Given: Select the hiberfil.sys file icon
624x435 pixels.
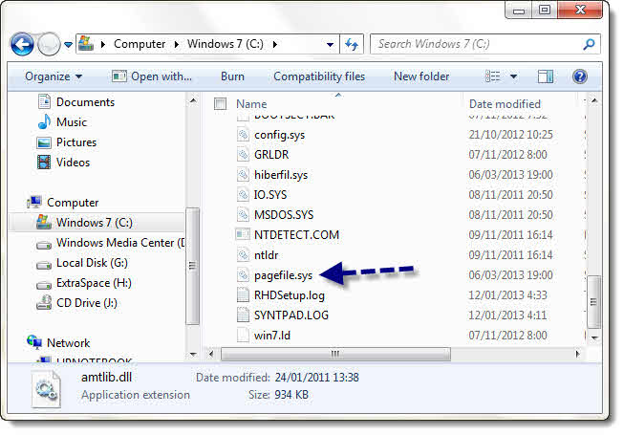Looking at the screenshot, I should (x=243, y=175).
